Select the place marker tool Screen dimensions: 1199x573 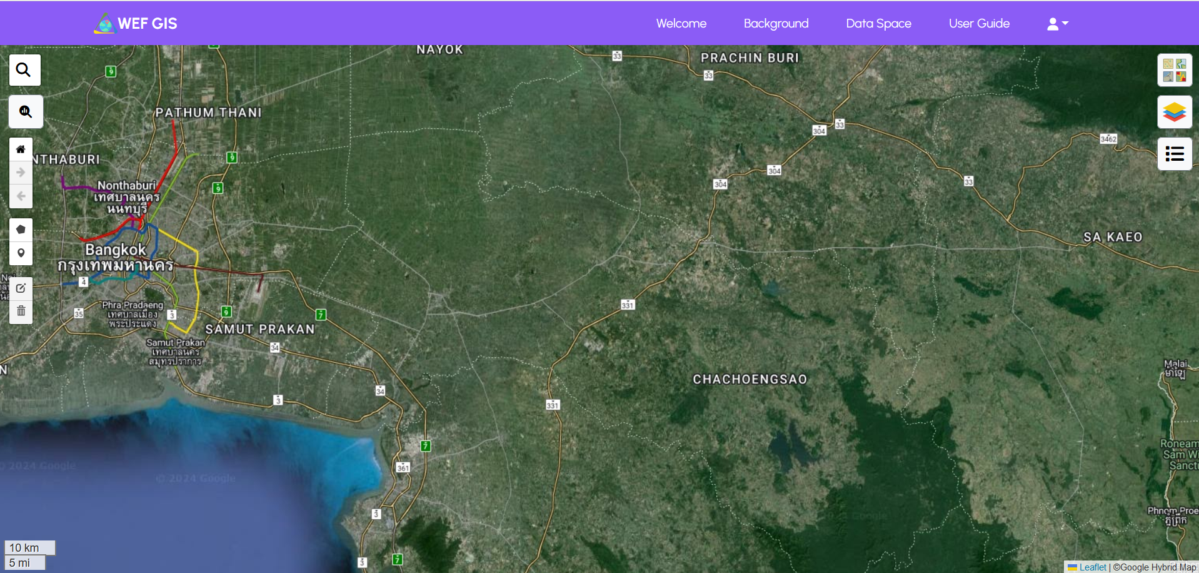pos(21,253)
